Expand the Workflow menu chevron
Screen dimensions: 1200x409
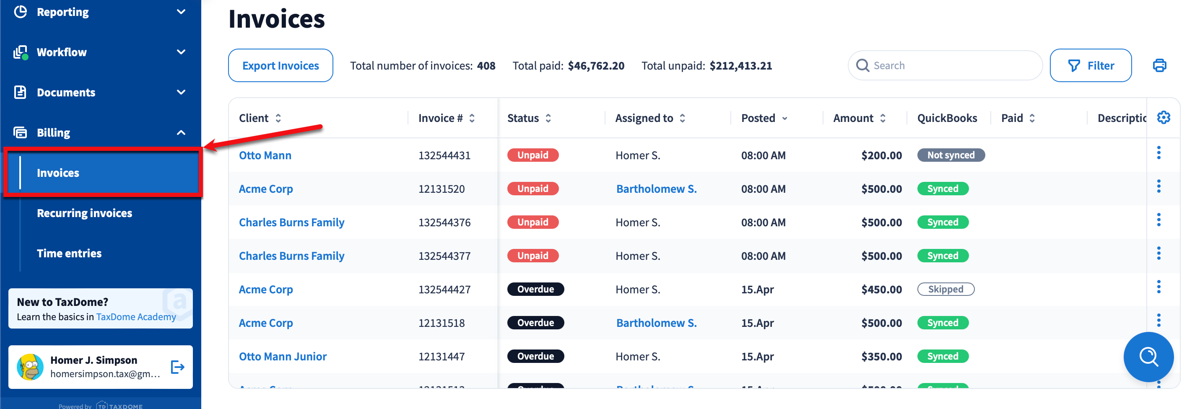pos(181,52)
